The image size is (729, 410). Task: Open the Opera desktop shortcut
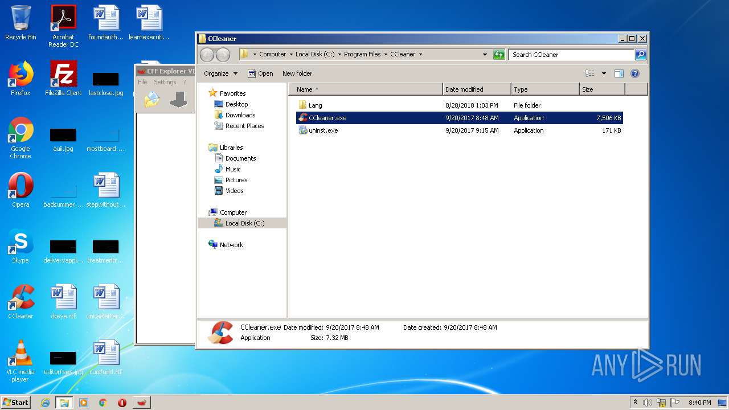tap(21, 190)
